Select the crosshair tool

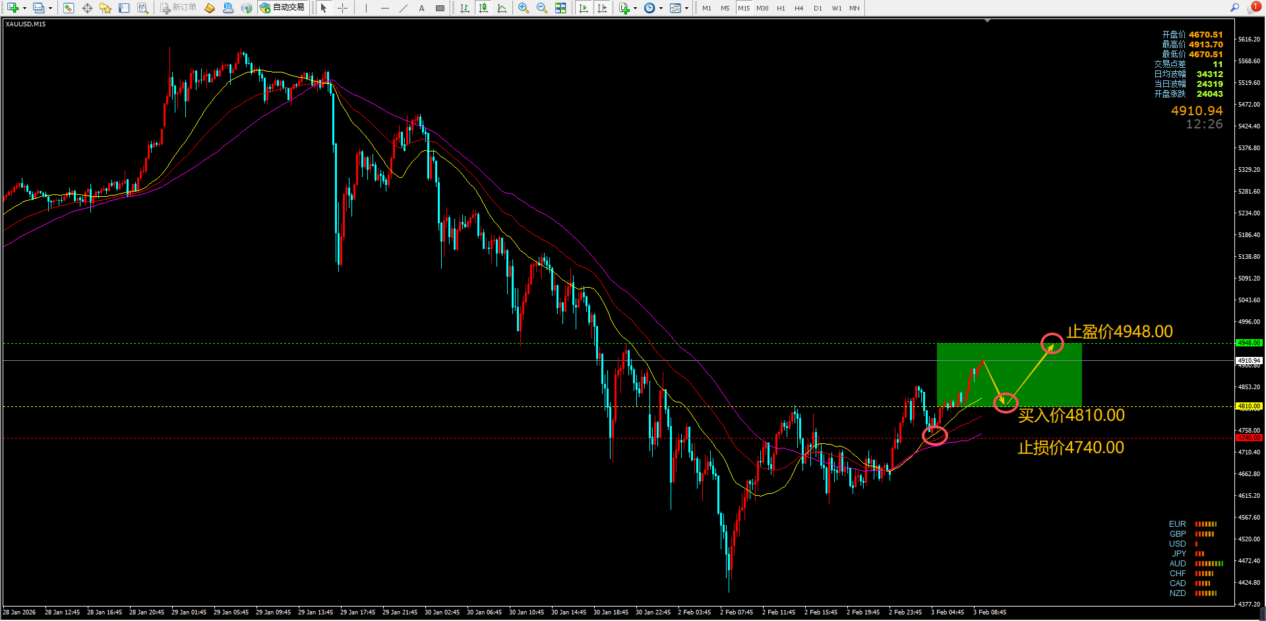[x=342, y=8]
